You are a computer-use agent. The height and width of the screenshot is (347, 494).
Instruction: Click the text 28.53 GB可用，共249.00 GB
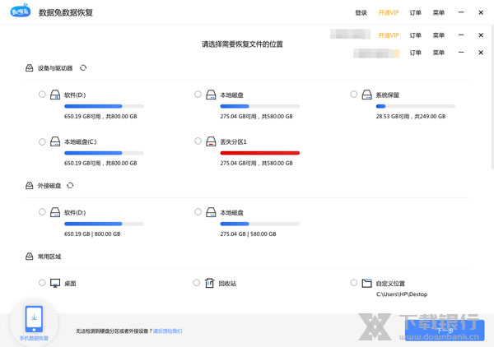pos(411,117)
